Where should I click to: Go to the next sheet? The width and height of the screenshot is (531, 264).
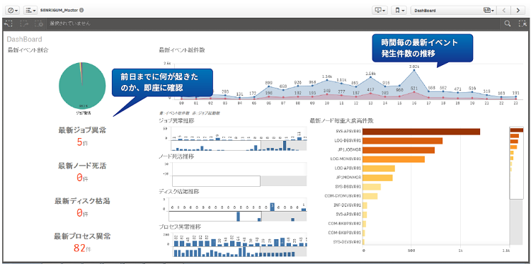pos(518,10)
